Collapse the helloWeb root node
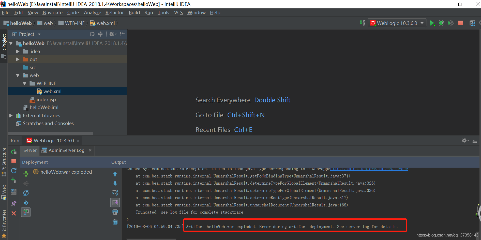This screenshot has width=481, height=240. (11, 43)
